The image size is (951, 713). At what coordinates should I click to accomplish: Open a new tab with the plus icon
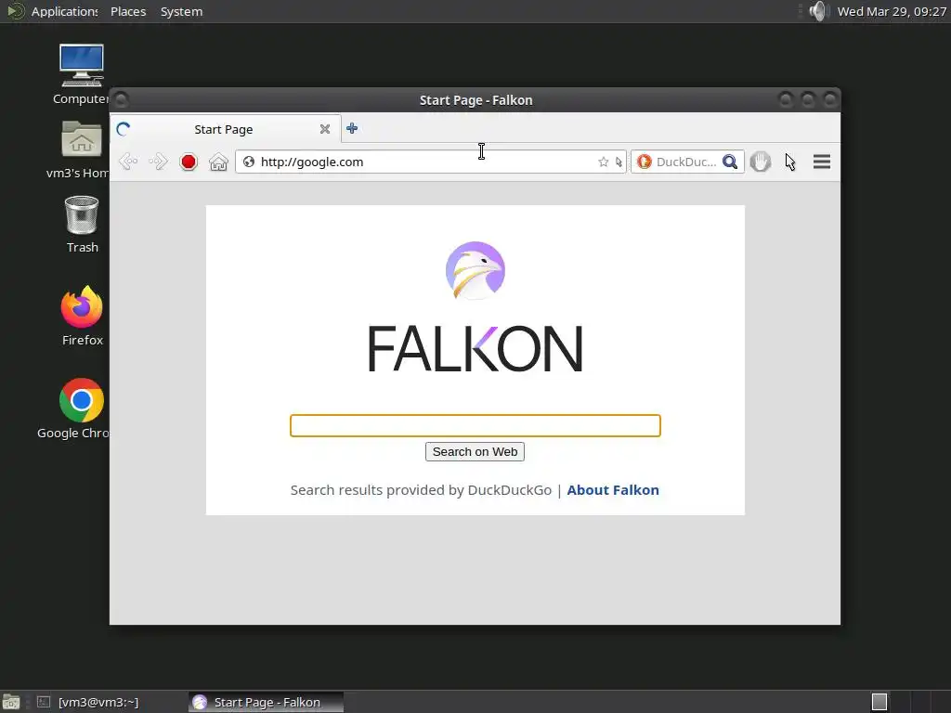click(352, 128)
